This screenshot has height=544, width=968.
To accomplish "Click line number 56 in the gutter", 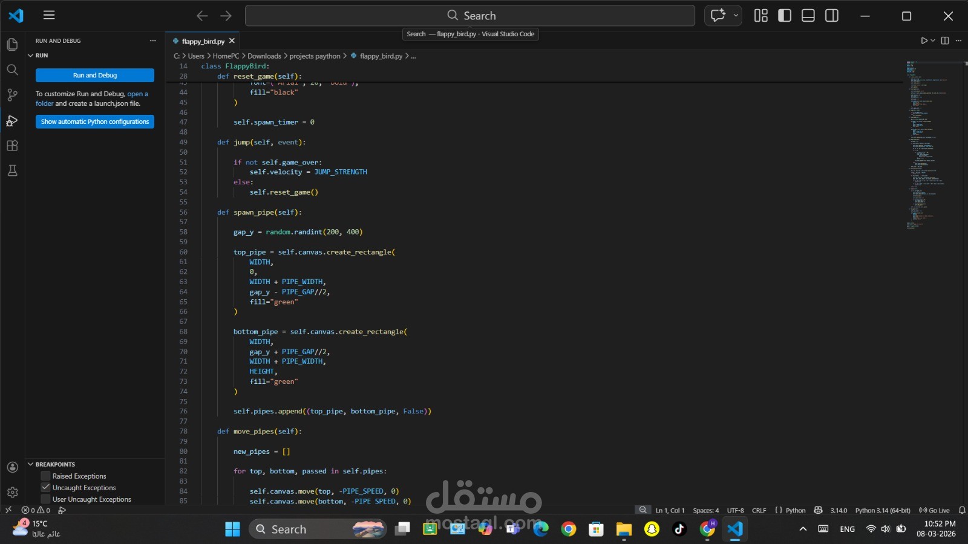I will click(183, 212).
